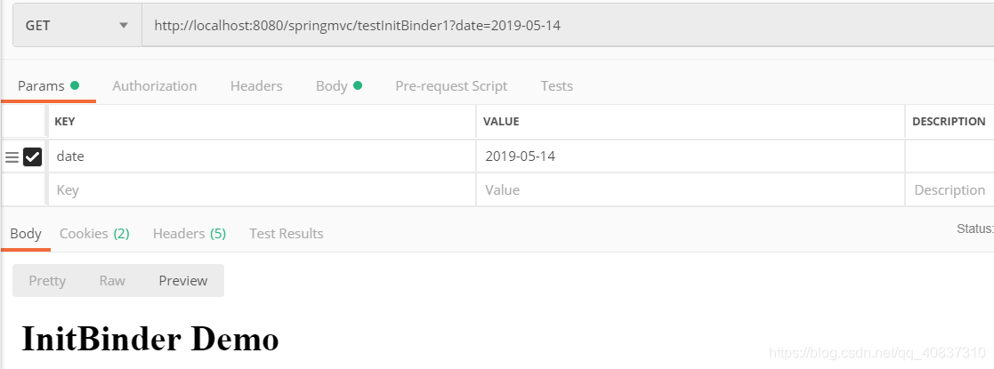Click the 2019-05-14 value cell
The width and height of the screenshot is (994, 369).
(691, 156)
